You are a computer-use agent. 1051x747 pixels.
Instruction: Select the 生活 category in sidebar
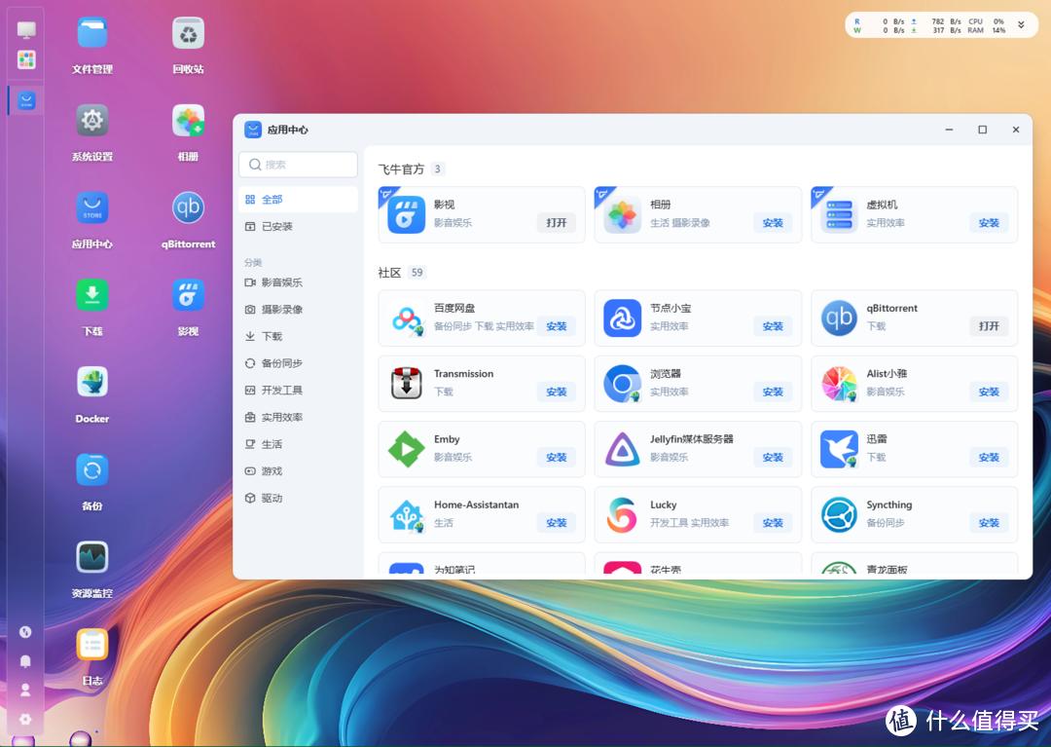(298, 444)
